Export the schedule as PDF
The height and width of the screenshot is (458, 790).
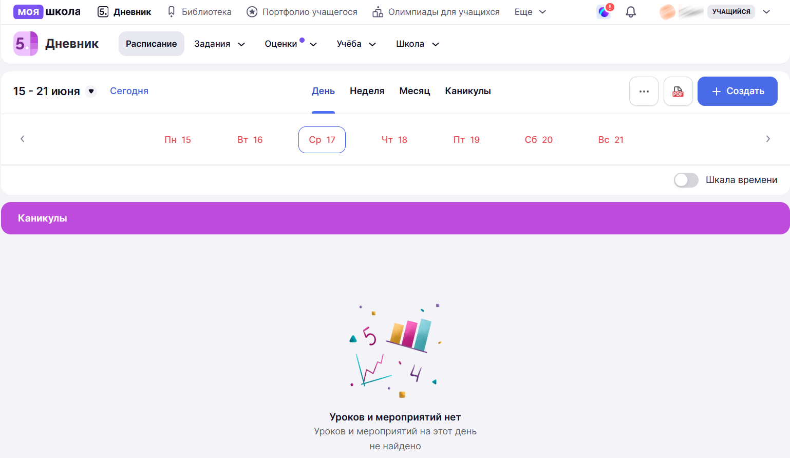click(678, 91)
